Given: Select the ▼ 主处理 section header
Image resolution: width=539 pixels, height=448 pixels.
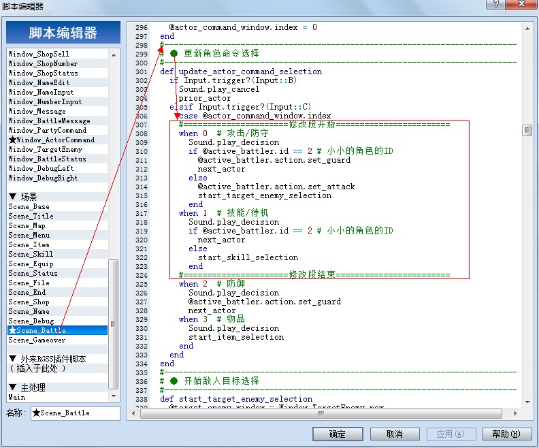Looking at the screenshot, I should [57, 387].
